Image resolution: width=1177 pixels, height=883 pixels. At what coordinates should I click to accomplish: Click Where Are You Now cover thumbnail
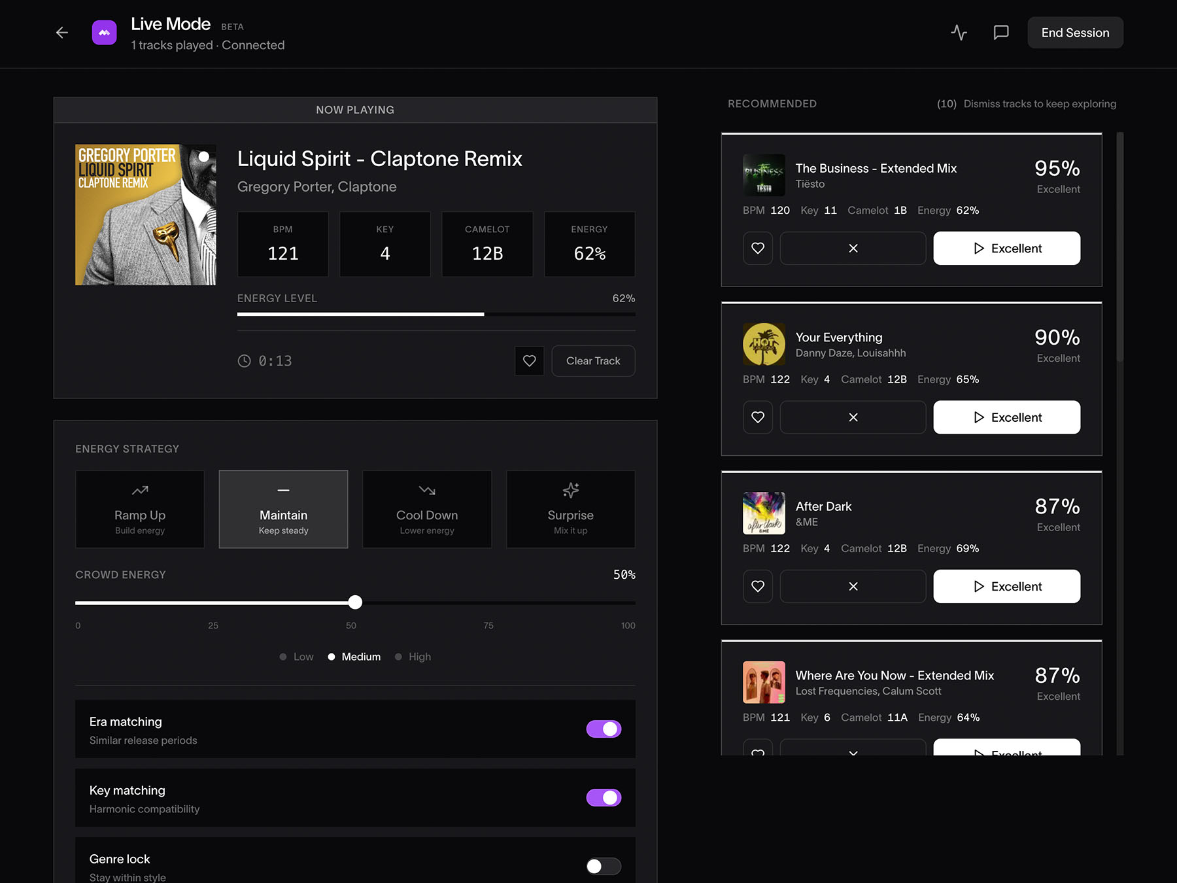click(764, 682)
